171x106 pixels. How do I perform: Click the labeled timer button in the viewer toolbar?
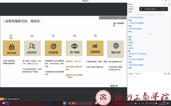coord(119,18)
